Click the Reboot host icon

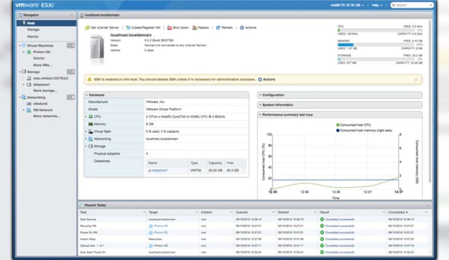click(194, 27)
